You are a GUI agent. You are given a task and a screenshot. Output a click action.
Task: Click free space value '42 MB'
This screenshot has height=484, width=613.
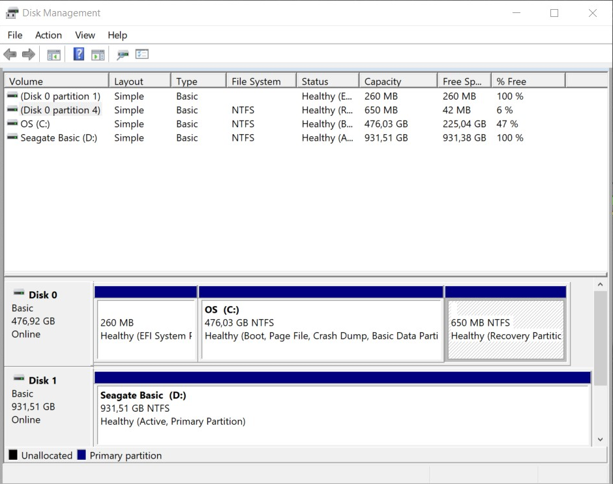click(x=456, y=110)
